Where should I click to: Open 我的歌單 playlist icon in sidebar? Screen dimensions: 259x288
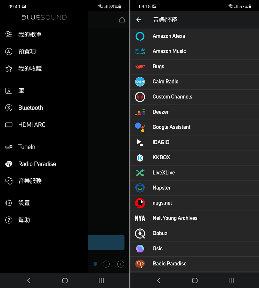pyautogui.click(x=9, y=34)
